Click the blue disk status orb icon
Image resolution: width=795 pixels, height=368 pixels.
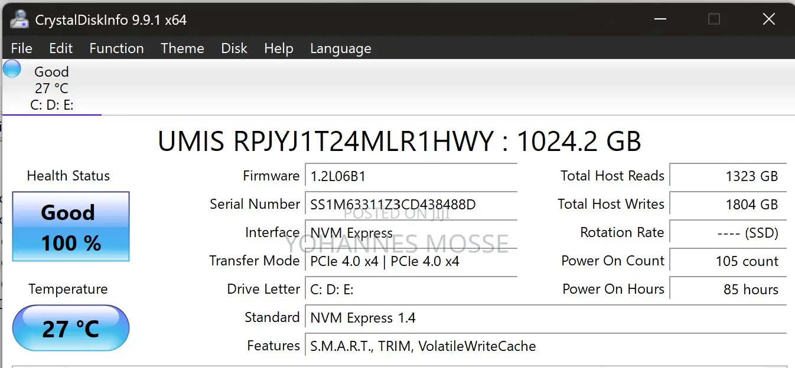pyautogui.click(x=12, y=69)
